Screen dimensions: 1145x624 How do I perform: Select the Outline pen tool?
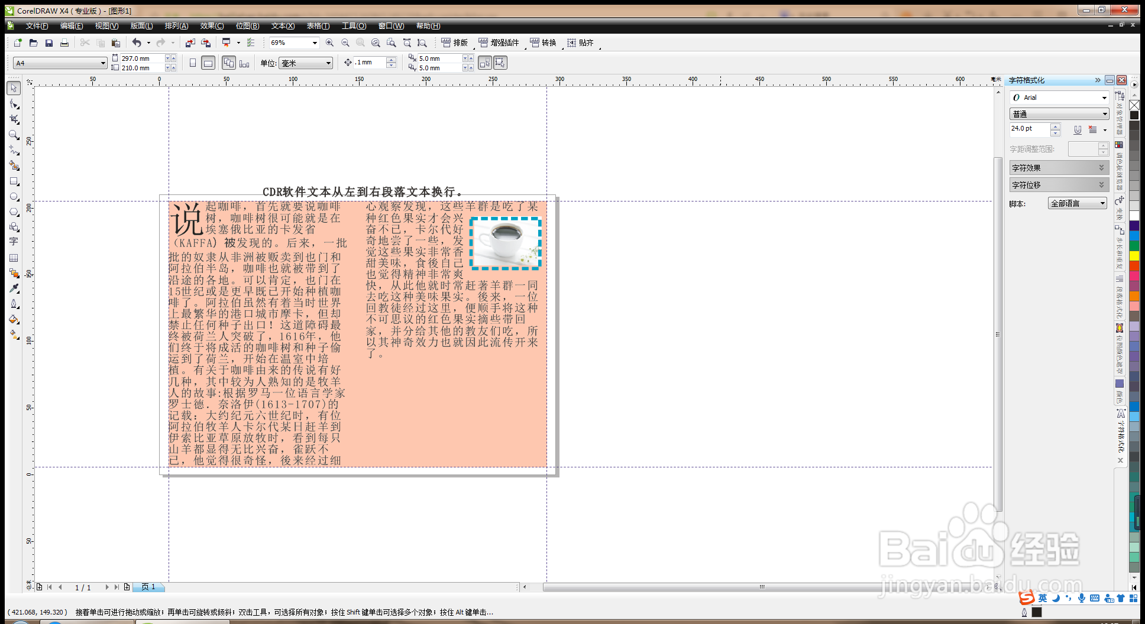pos(14,304)
